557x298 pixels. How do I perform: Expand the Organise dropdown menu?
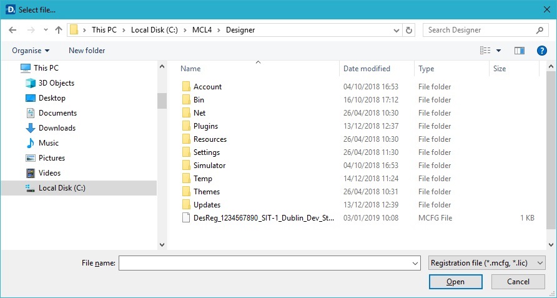coord(31,51)
